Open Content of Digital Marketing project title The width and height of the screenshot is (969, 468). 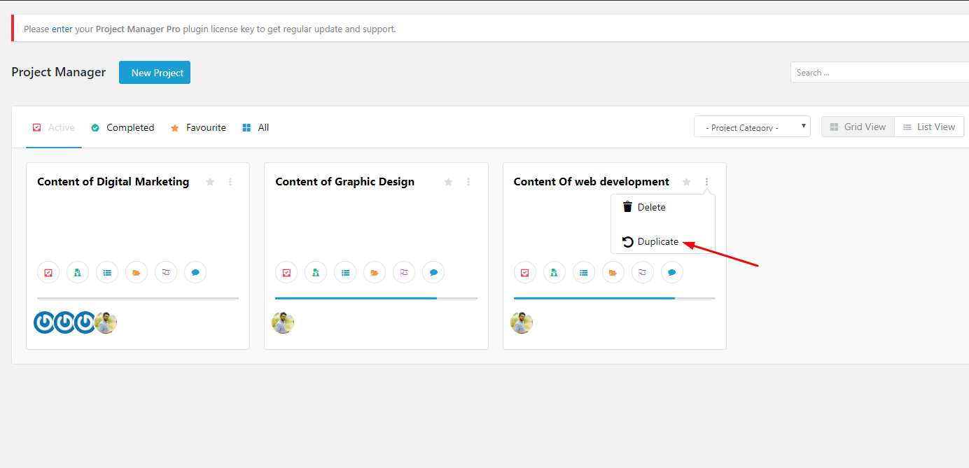tap(113, 182)
